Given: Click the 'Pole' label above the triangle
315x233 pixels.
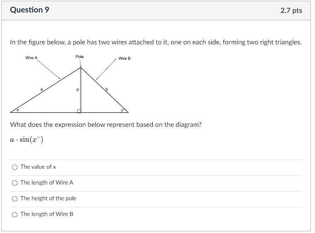Looking at the screenshot, I should (x=80, y=57).
